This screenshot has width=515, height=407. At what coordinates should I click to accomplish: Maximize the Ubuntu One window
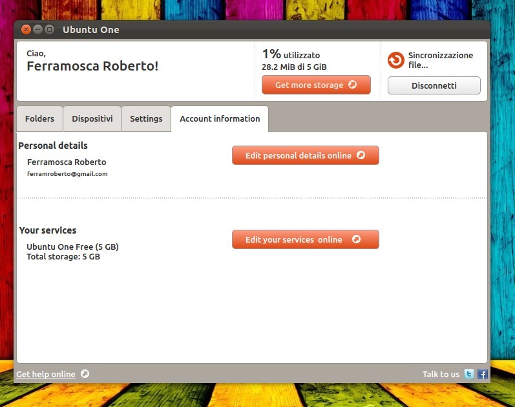(x=49, y=30)
